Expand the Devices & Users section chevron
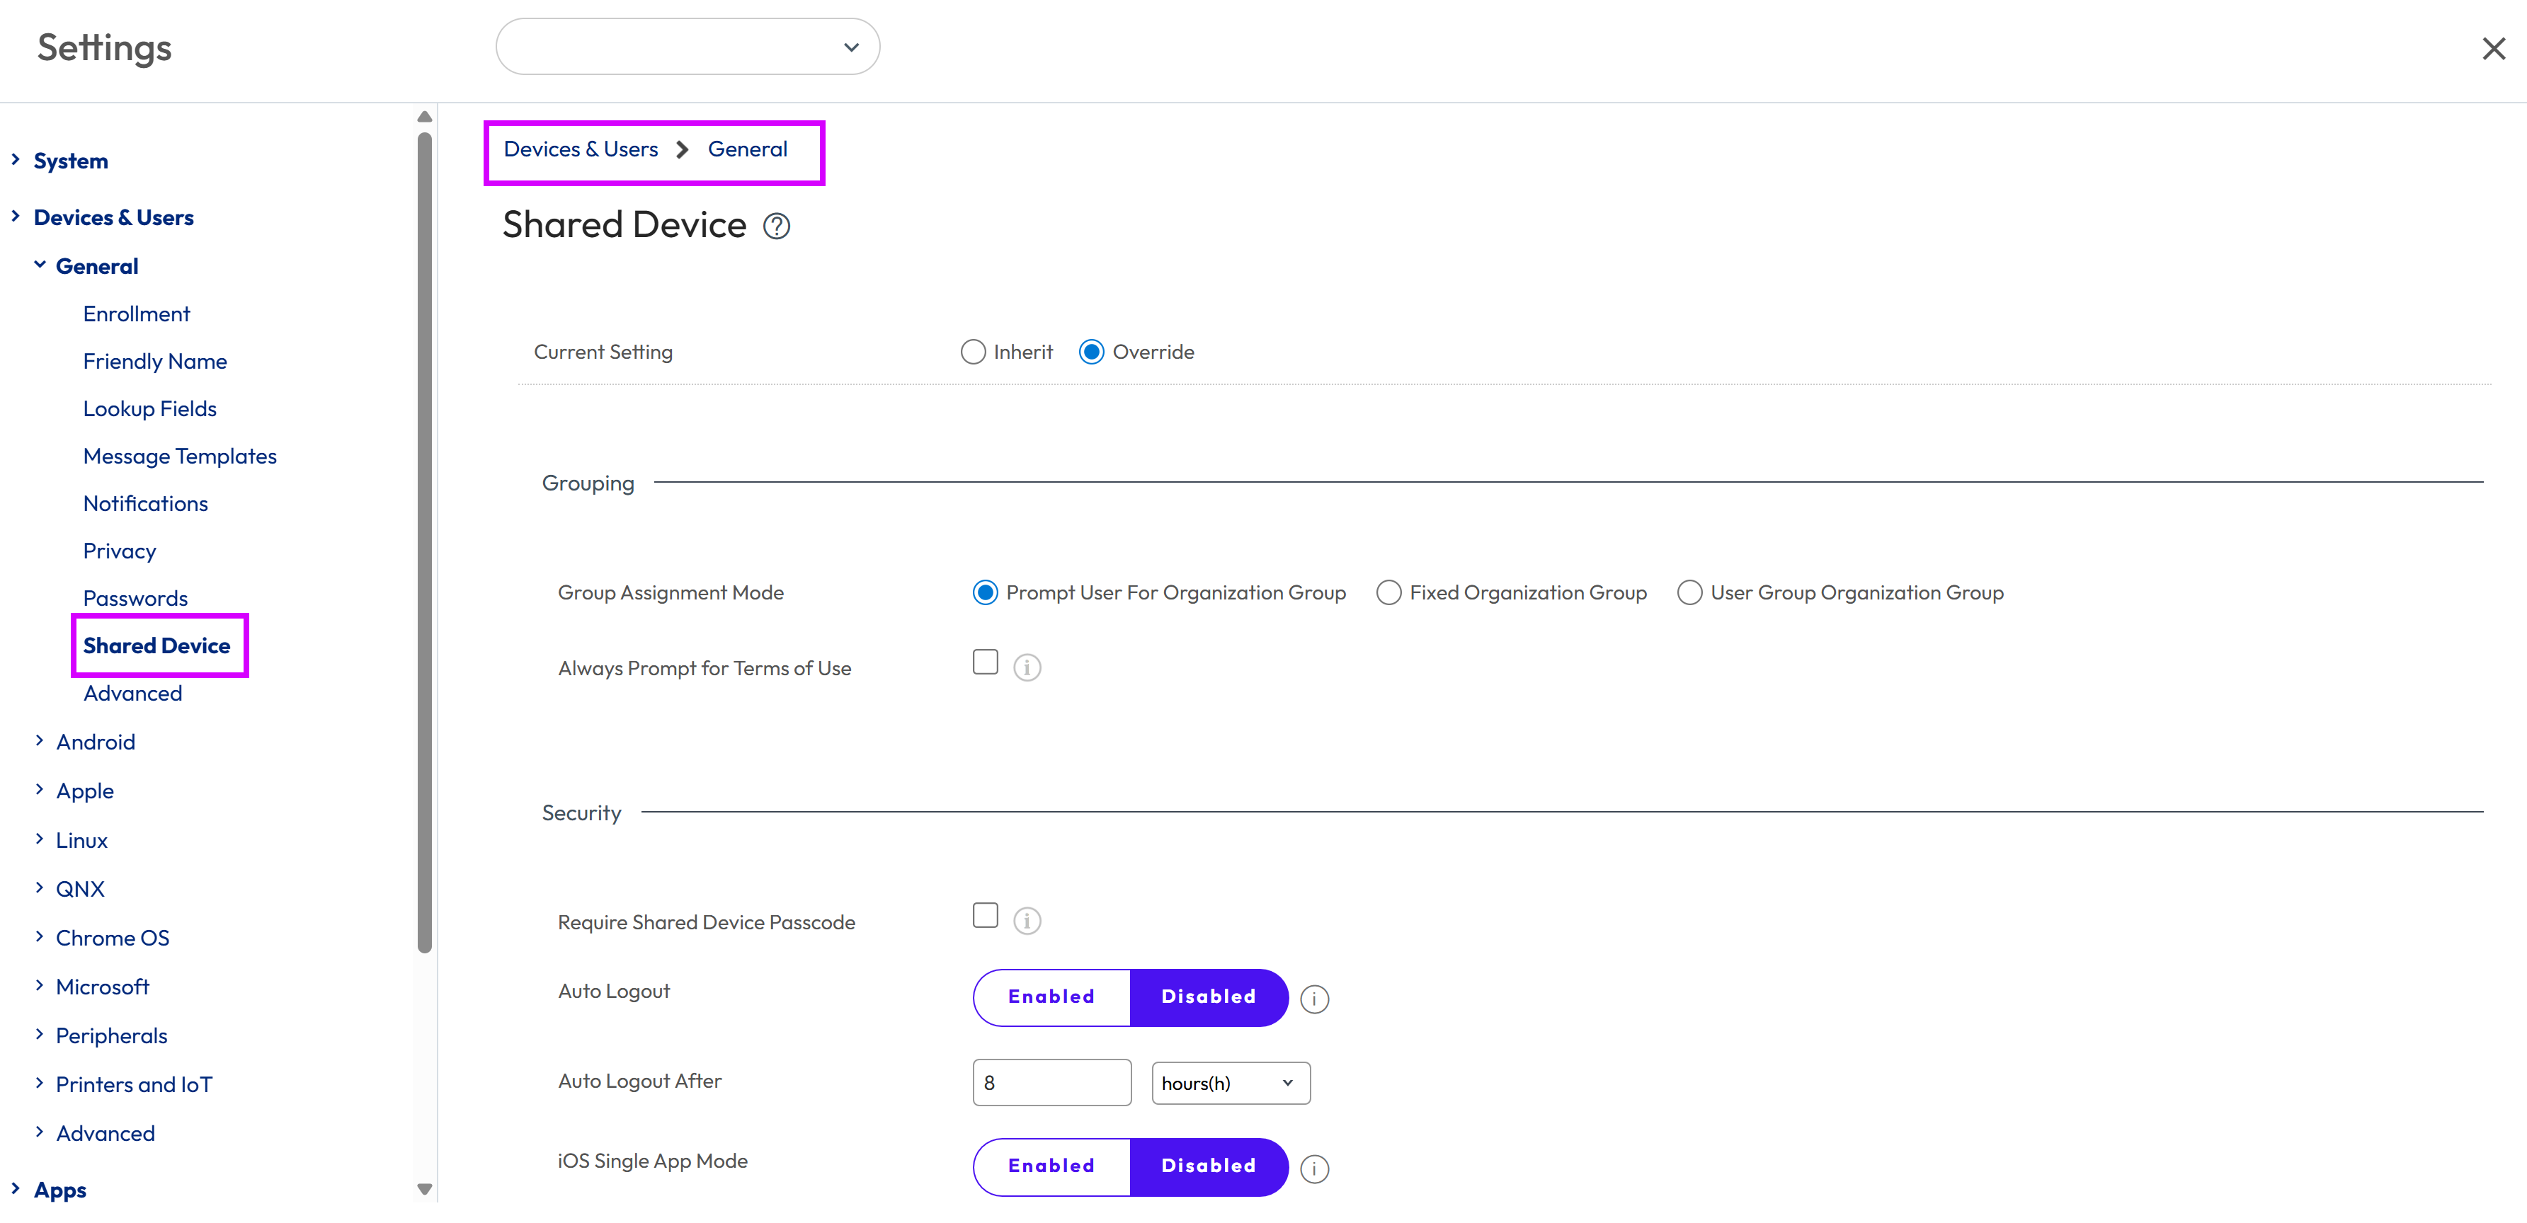This screenshot has width=2527, height=1223. (15, 217)
